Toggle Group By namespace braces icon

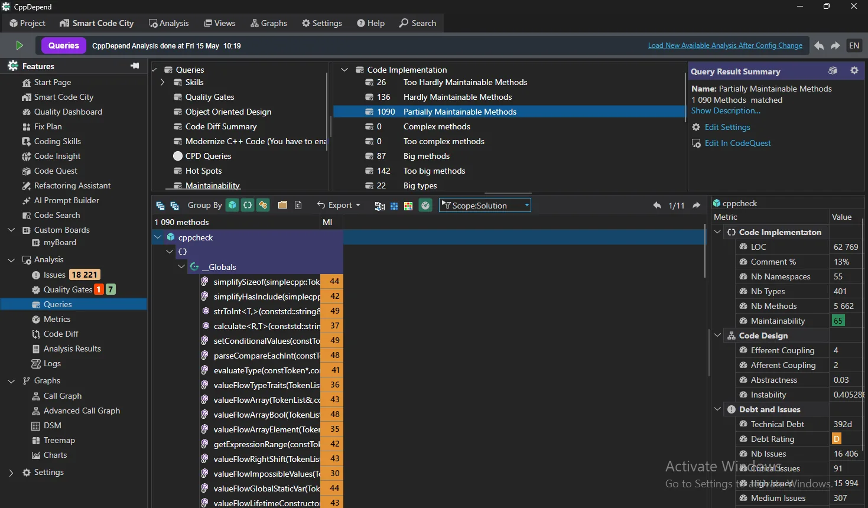248,205
